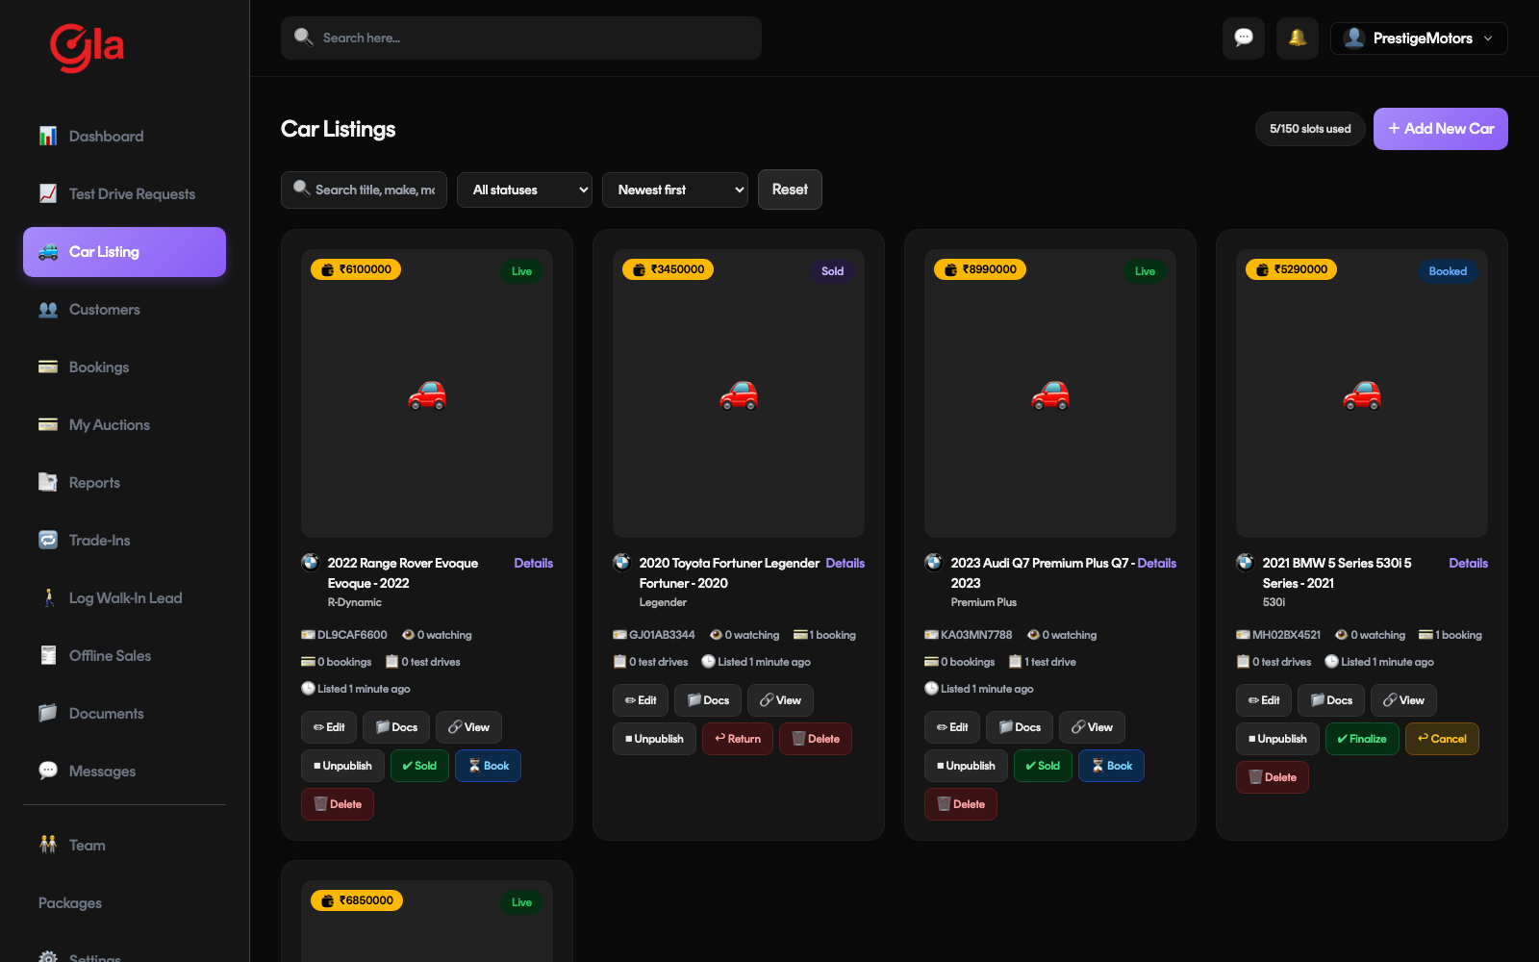Click the Offline Sales receipt icon
The height and width of the screenshot is (962, 1539).
(x=48, y=656)
